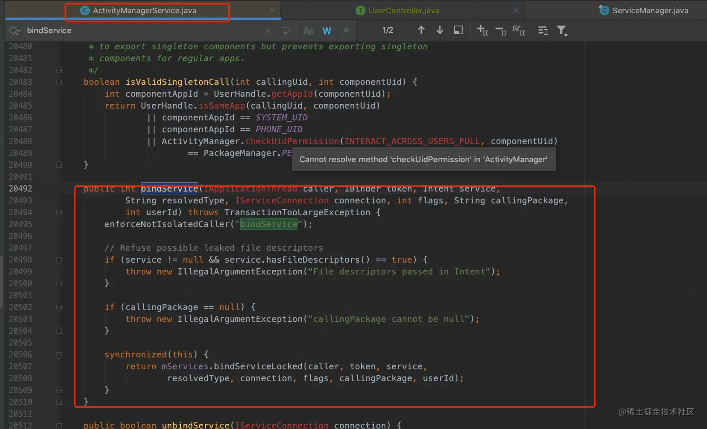Click highlighted "bindService" string on line 20495
This screenshot has height=429, width=707.
[x=269, y=224]
